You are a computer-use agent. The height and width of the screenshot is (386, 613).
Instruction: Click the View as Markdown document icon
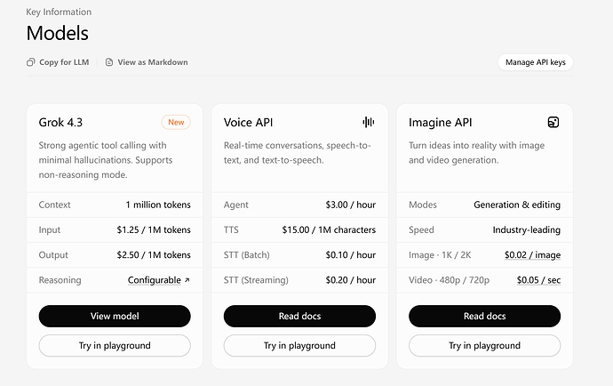tap(109, 62)
